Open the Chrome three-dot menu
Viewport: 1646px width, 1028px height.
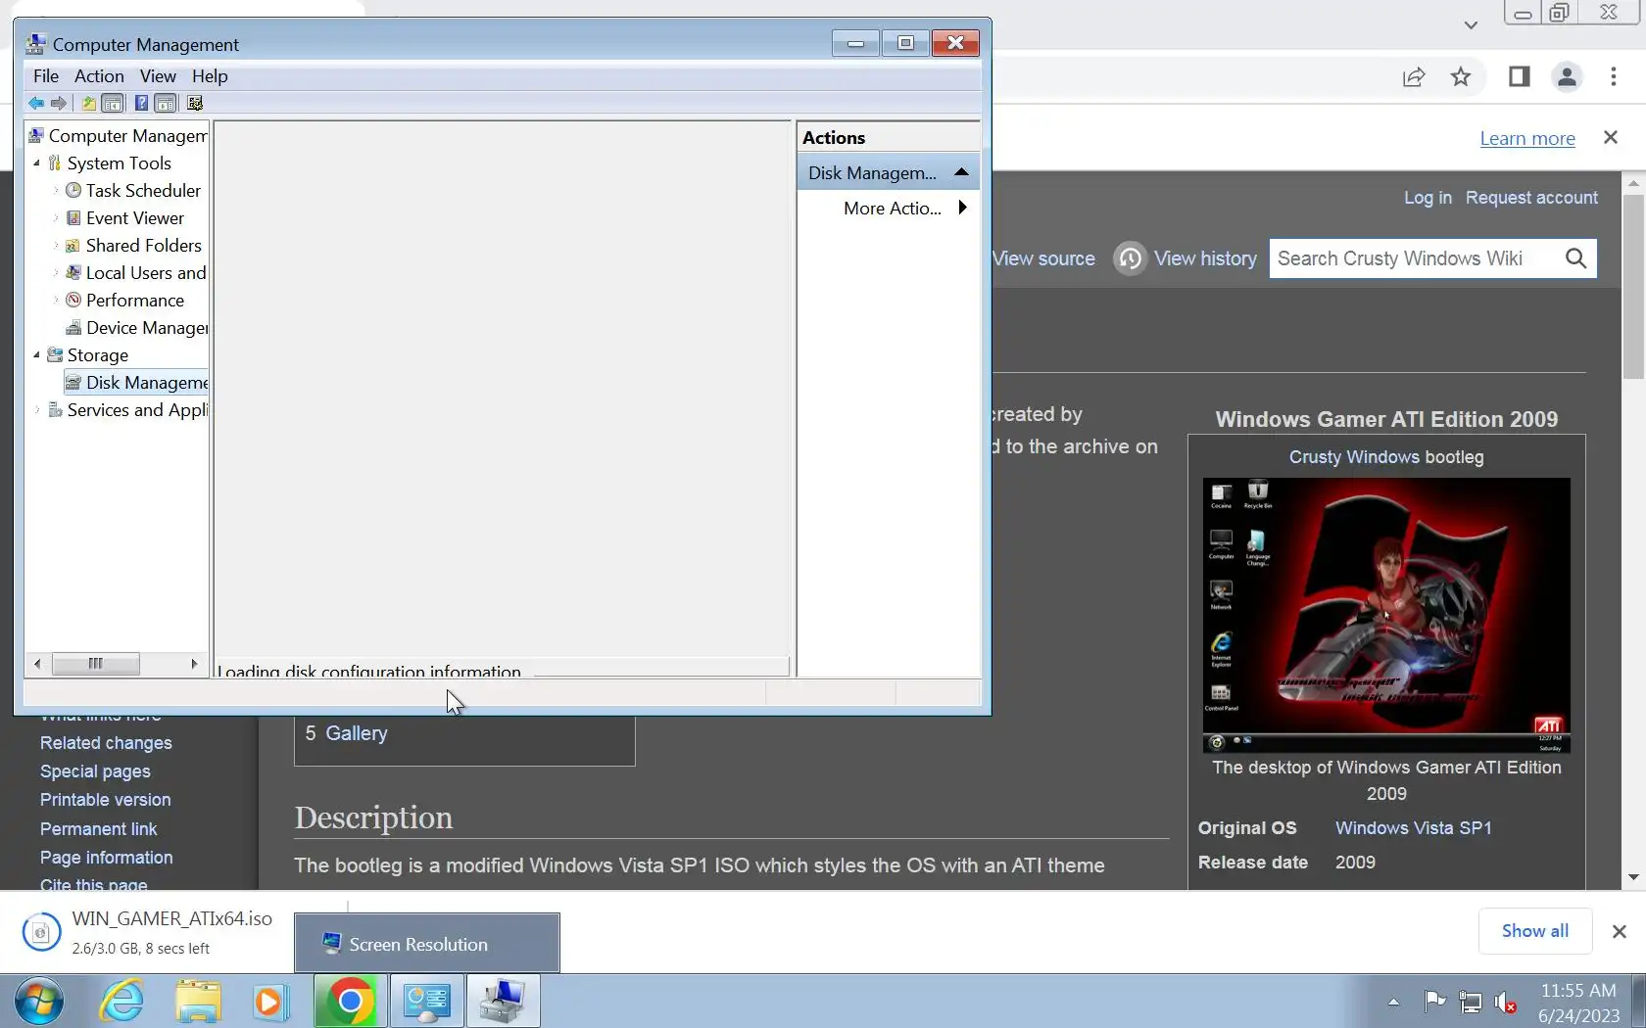[1614, 76]
